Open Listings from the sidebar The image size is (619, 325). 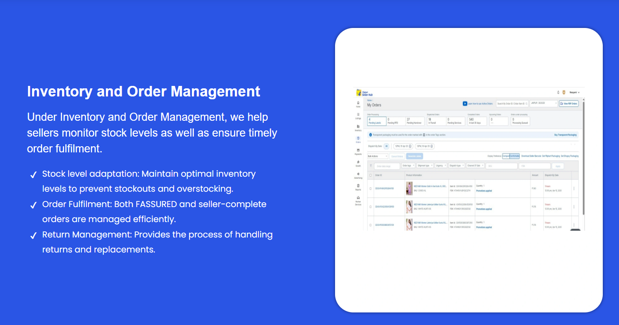[358, 115]
